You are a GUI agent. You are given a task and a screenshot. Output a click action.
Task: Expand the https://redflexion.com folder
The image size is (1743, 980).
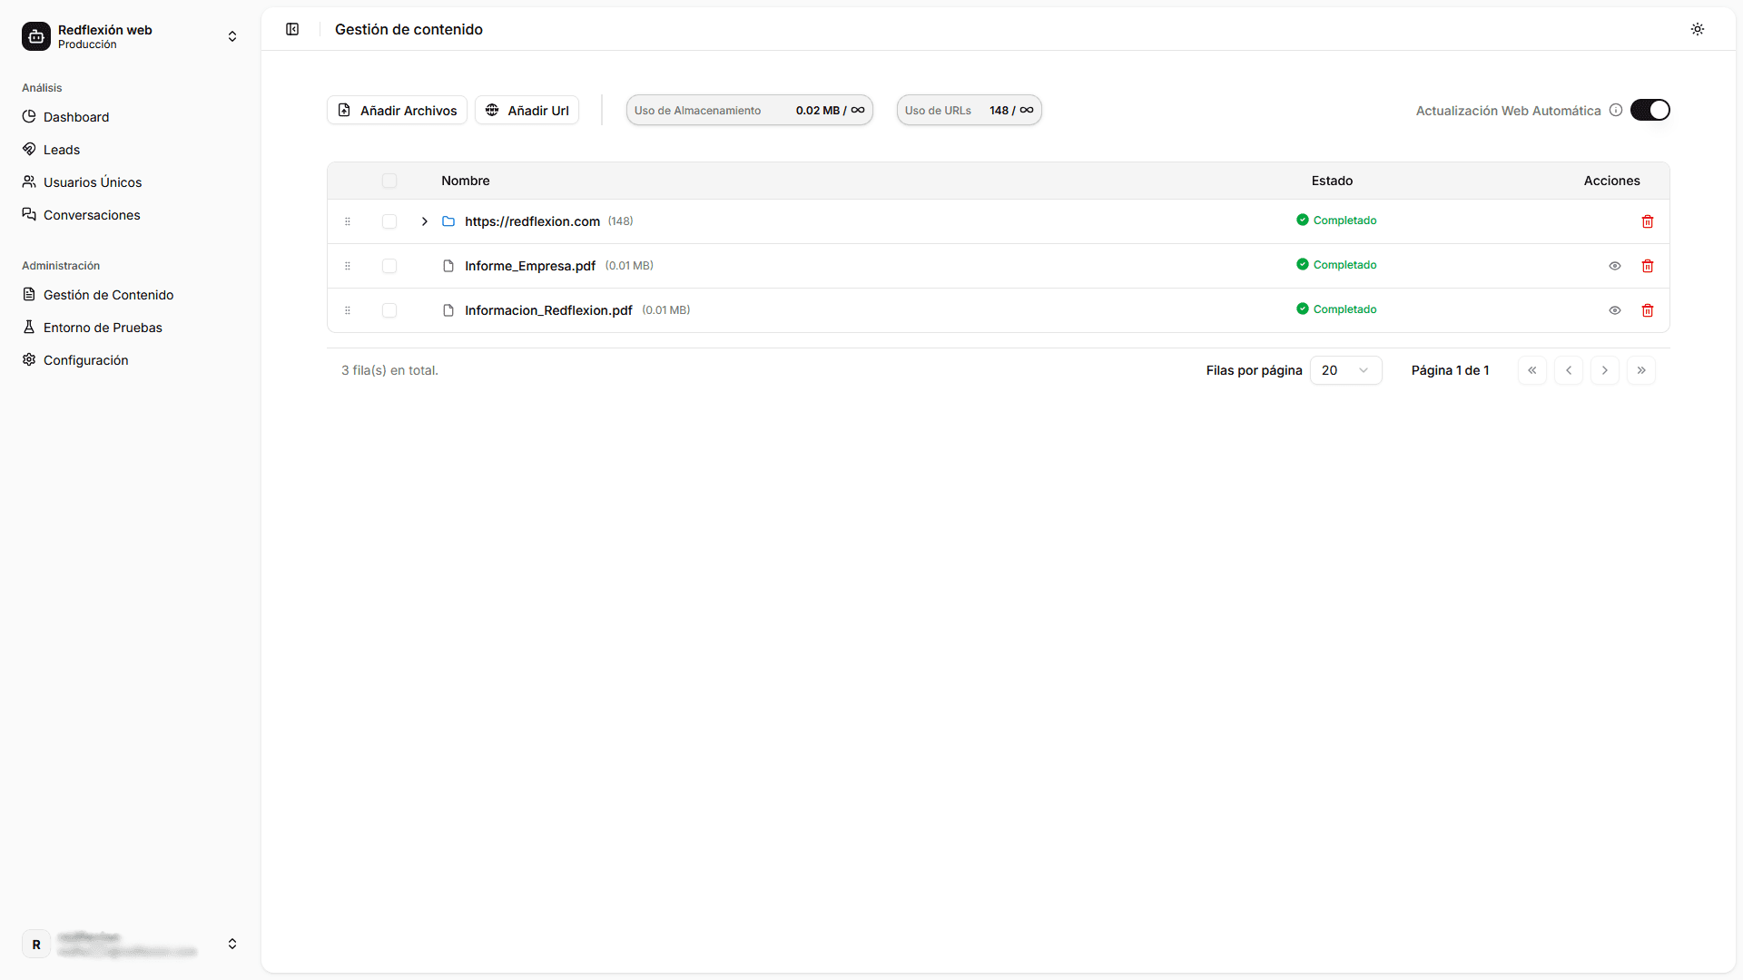tap(424, 221)
